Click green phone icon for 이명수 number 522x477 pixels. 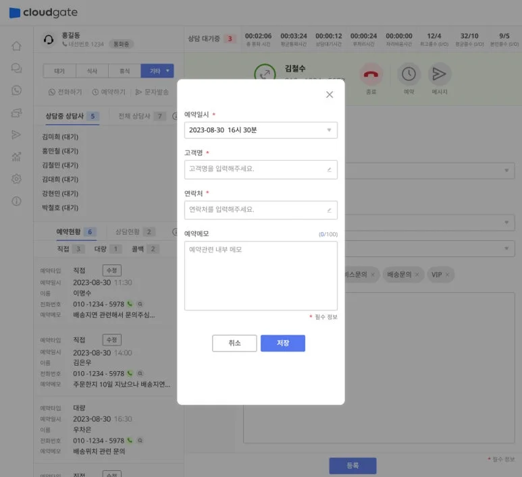click(x=130, y=304)
